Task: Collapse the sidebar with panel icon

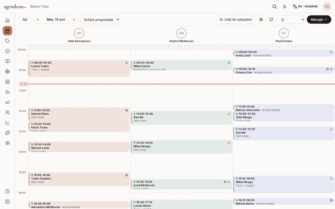Action: click(x=7, y=202)
